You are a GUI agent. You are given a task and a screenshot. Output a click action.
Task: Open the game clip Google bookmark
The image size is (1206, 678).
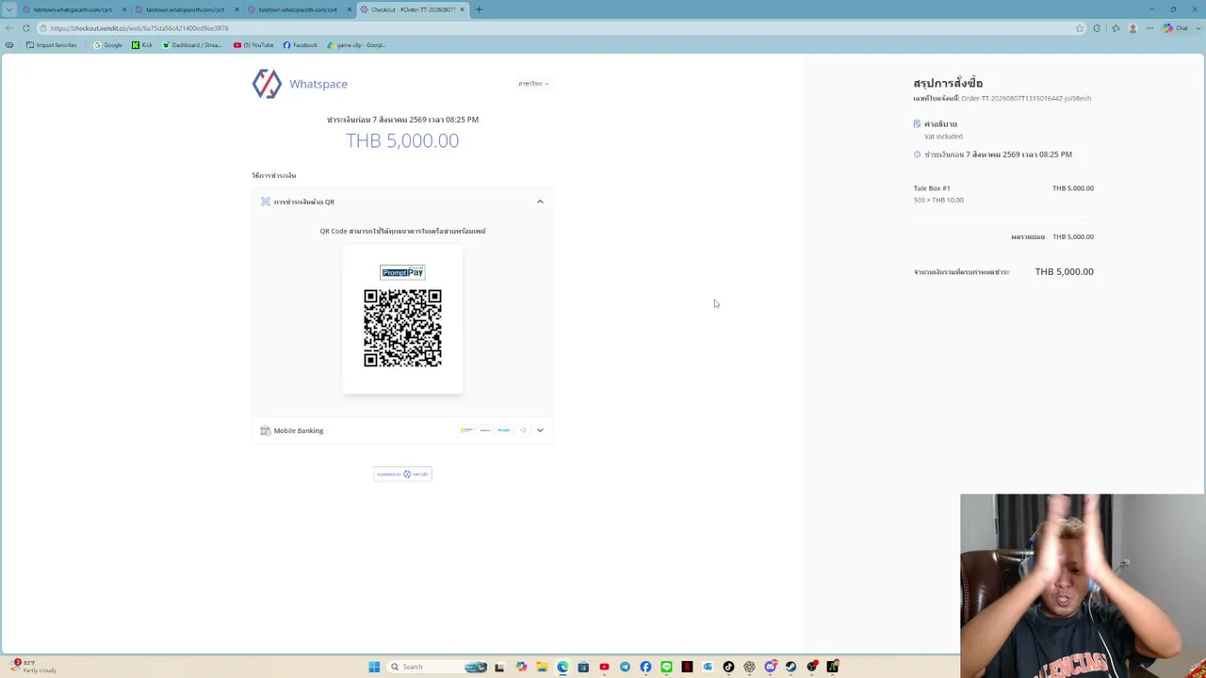[x=356, y=45]
